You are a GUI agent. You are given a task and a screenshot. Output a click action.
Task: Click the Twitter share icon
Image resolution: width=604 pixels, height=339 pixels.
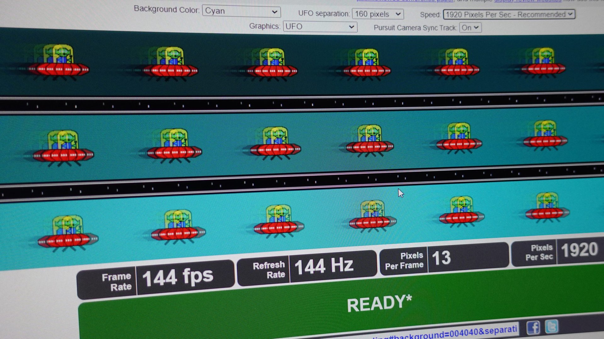click(551, 326)
